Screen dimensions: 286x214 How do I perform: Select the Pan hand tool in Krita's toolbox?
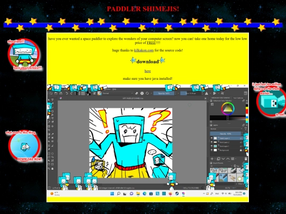click(x=52, y=169)
